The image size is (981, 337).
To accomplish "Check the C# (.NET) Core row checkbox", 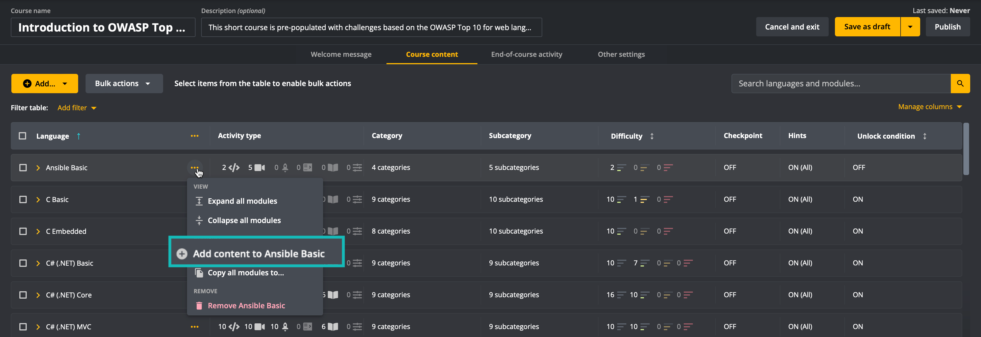I will 23,295.
